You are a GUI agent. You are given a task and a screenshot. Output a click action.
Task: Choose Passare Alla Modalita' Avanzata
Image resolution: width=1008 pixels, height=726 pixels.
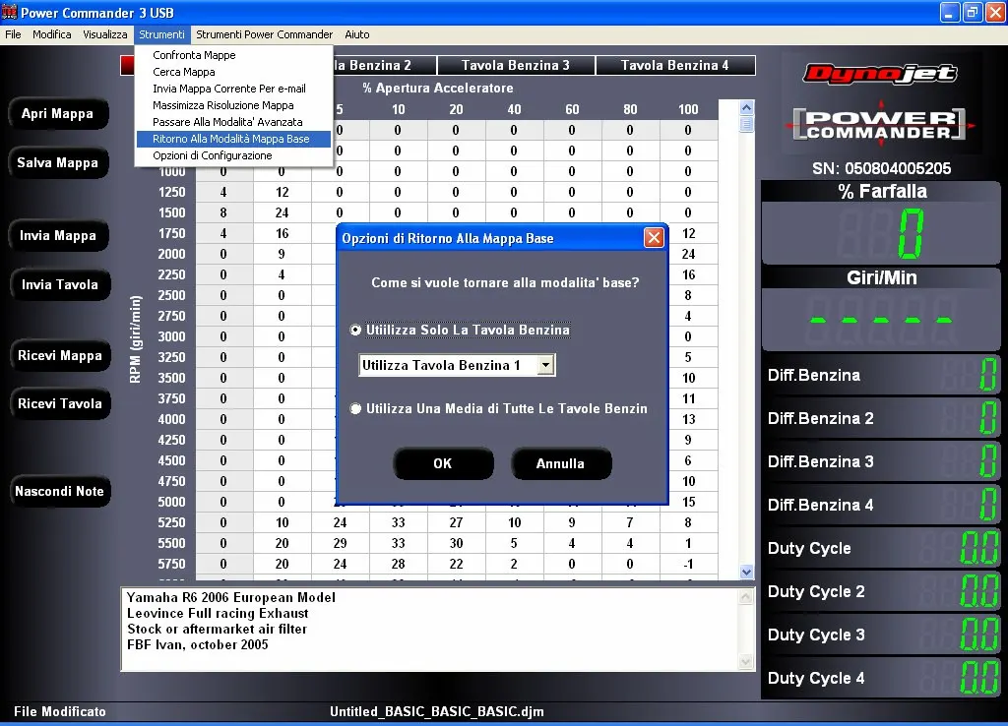pyautogui.click(x=233, y=122)
